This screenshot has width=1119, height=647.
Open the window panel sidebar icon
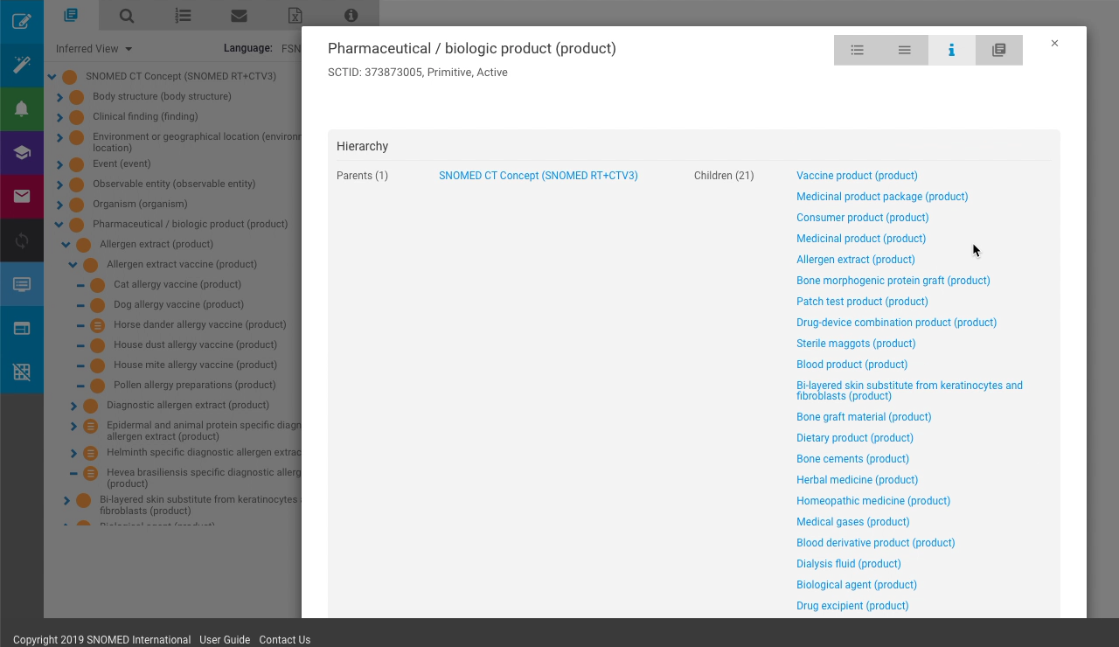[22, 328]
